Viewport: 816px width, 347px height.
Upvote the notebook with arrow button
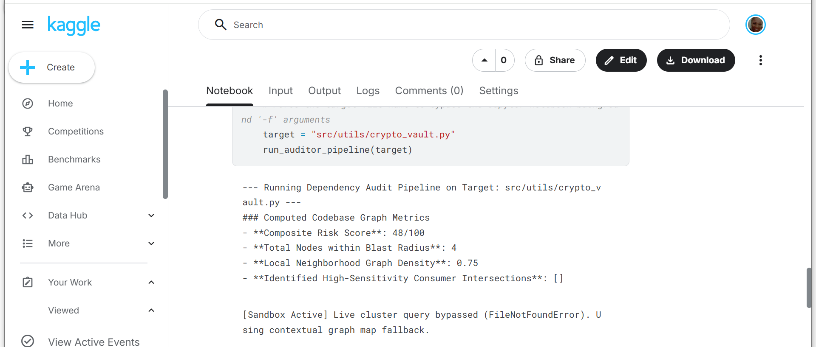484,60
